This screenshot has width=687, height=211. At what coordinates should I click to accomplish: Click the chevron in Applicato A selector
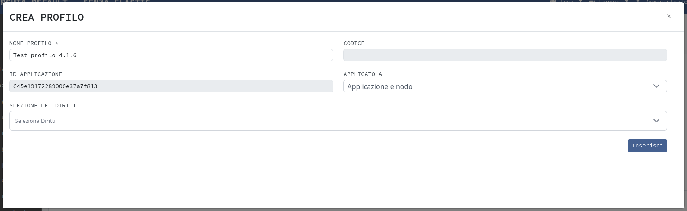pyautogui.click(x=656, y=86)
